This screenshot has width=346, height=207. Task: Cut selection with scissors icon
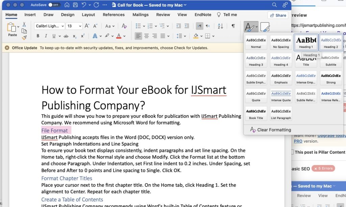click(24, 24)
